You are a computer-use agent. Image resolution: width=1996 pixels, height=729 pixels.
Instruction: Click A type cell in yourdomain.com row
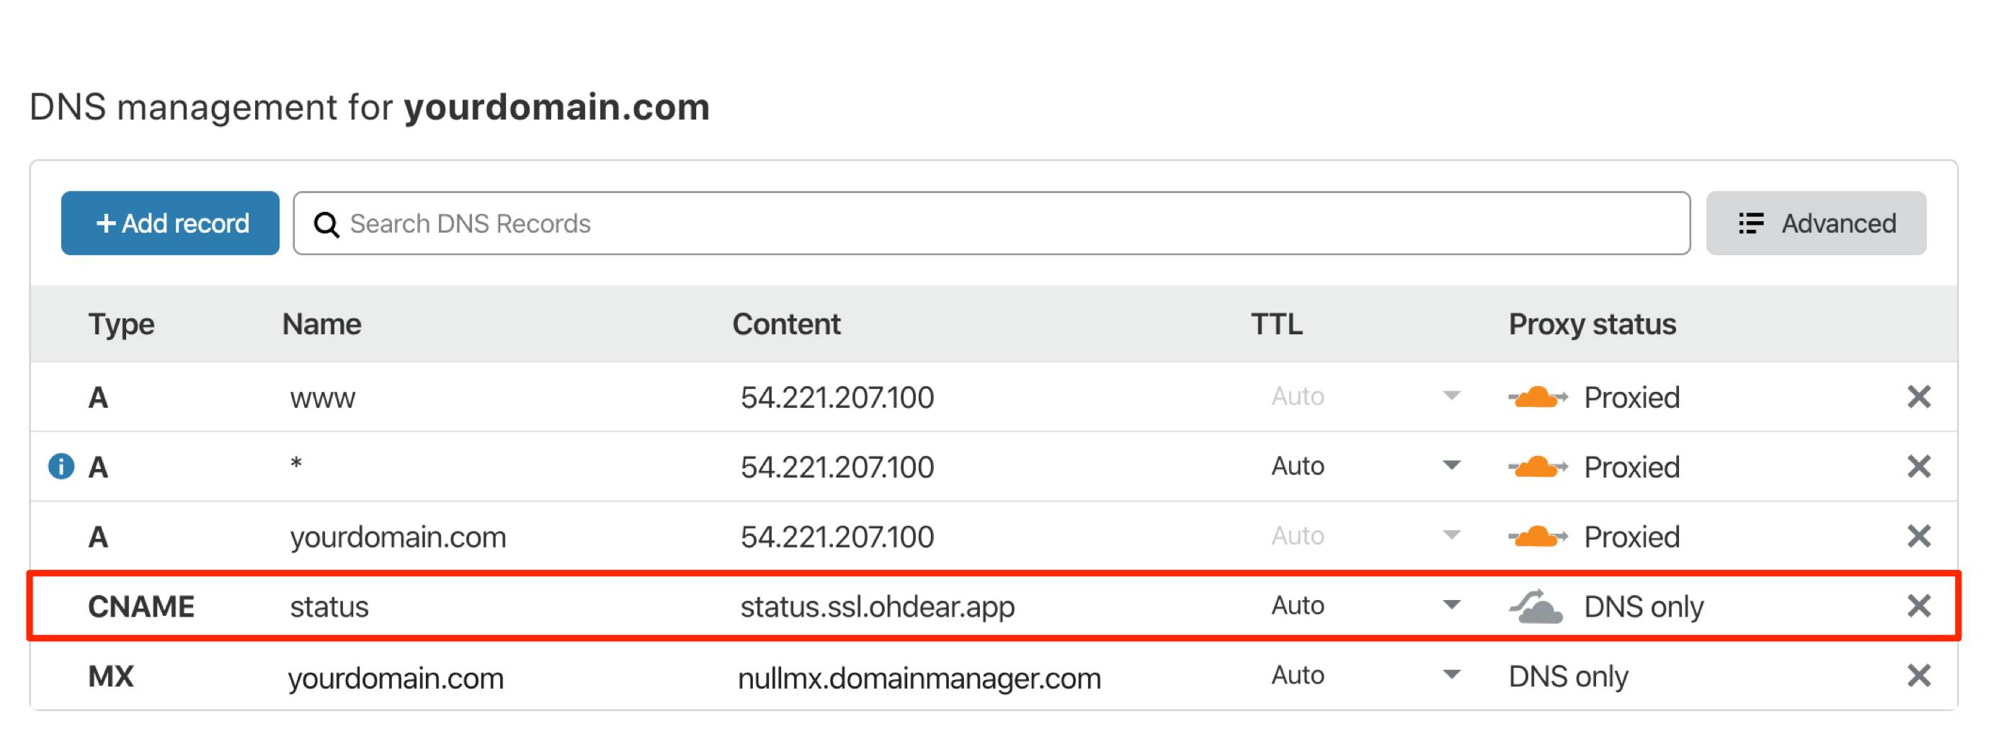pyautogui.click(x=97, y=537)
